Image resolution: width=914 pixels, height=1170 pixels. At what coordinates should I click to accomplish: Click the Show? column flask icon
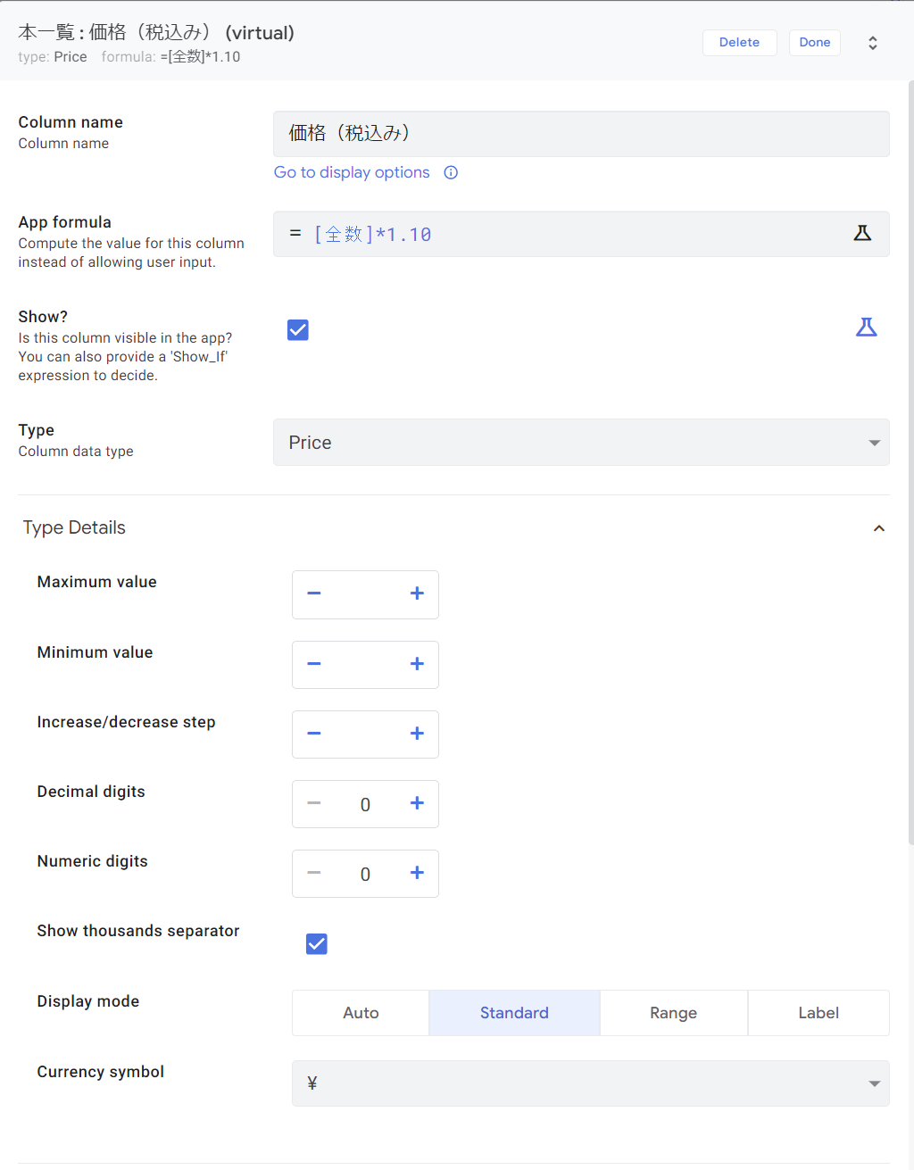tap(866, 328)
